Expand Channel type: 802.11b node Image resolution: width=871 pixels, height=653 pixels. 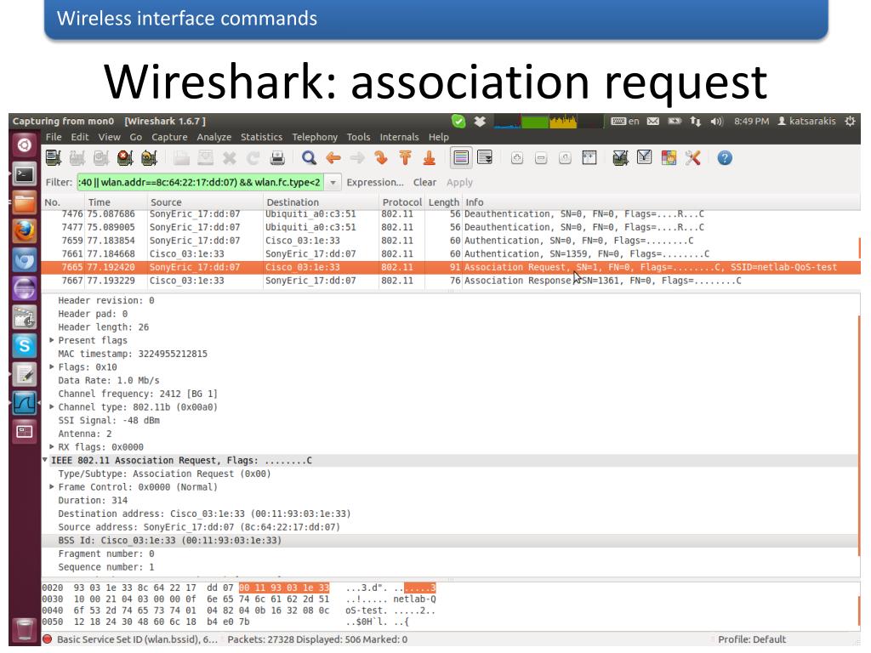(52, 407)
